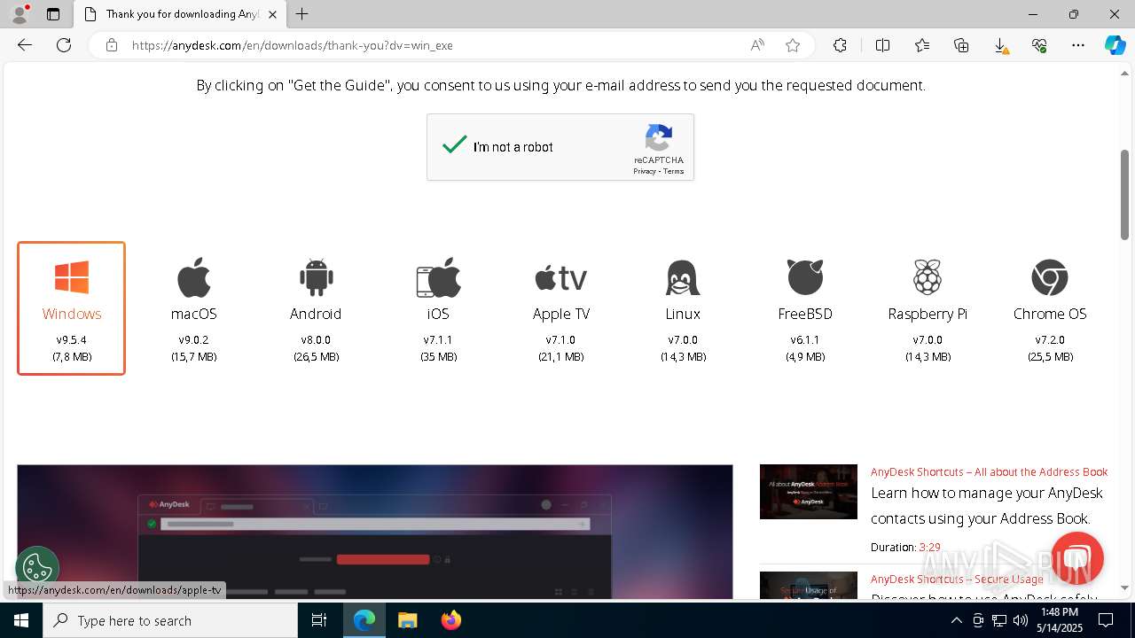1135x638 pixels.
Task: Open the reCAPTCHA Terms link
Action: click(x=674, y=171)
